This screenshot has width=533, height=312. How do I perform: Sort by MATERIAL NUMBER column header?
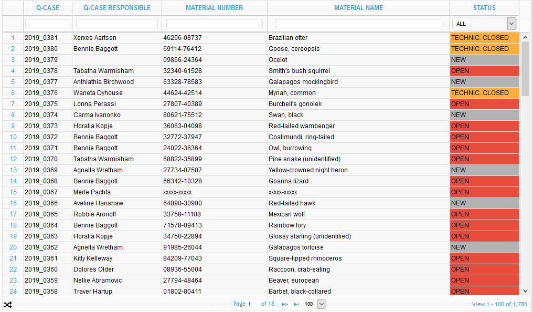214,8
